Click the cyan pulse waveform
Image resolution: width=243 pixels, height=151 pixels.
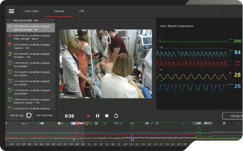(x=192, y=54)
